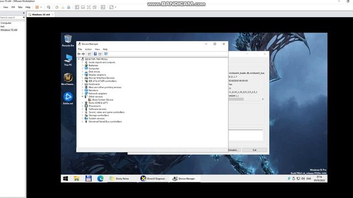
Task: Toggle the VMware library sidebar view icon
Action: (x=77, y=7)
